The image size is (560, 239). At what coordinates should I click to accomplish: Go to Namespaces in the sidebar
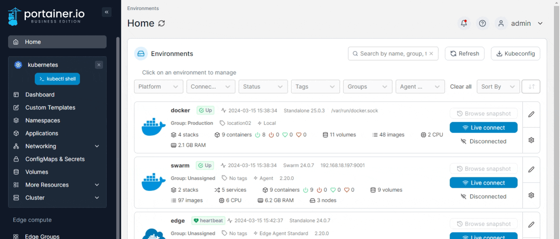[42, 121]
